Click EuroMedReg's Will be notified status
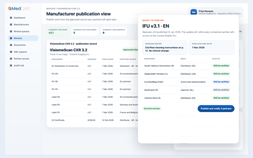Image resolution: width=253 pixels, height=158 pixels. [x=221, y=82]
